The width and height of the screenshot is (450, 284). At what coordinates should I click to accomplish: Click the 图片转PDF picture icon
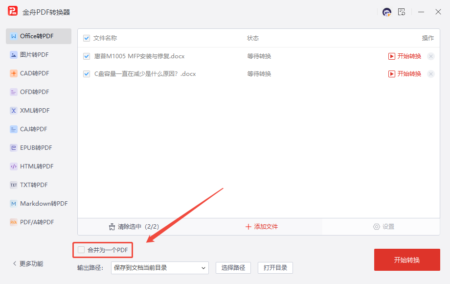(14, 55)
